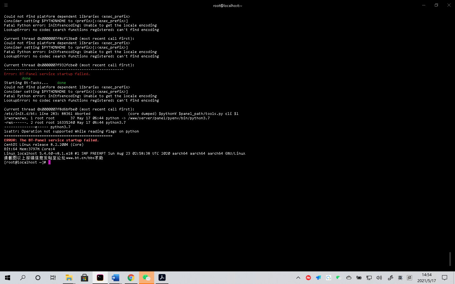
Task: Show hidden system tray icons
Action: coord(298,278)
